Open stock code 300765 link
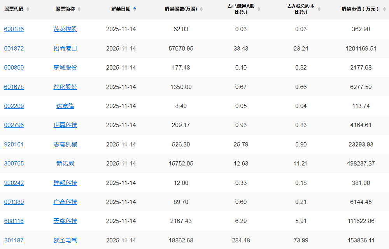The image size is (389, 249). pos(14,164)
